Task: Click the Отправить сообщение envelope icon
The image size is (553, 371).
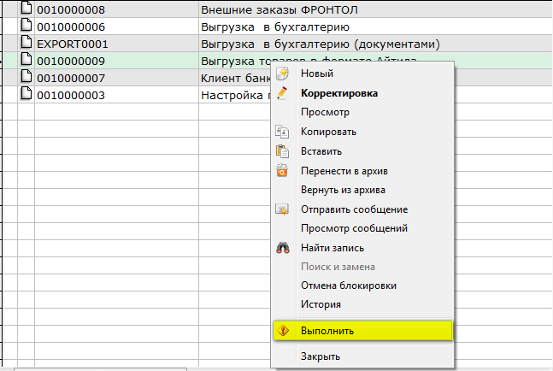Action: pyautogui.click(x=282, y=209)
